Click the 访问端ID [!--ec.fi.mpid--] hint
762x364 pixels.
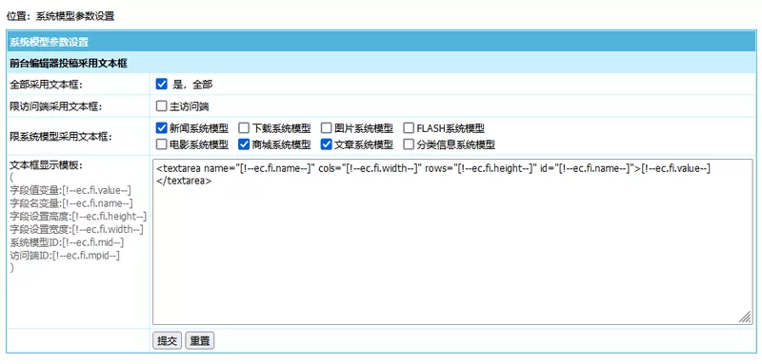(x=65, y=255)
